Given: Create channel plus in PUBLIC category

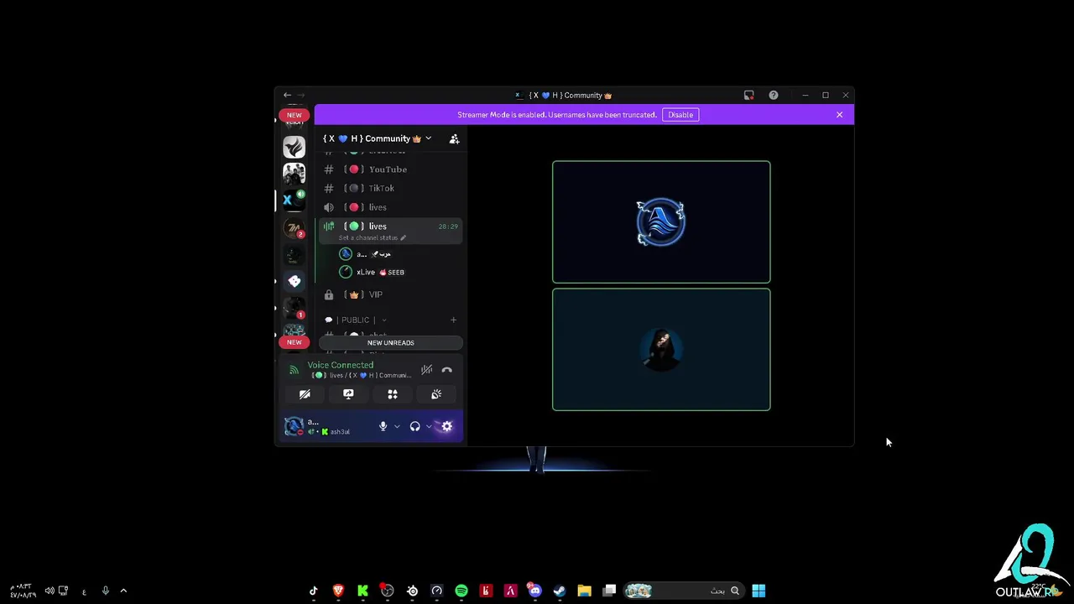Looking at the screenshot, I should click(453, 320).
